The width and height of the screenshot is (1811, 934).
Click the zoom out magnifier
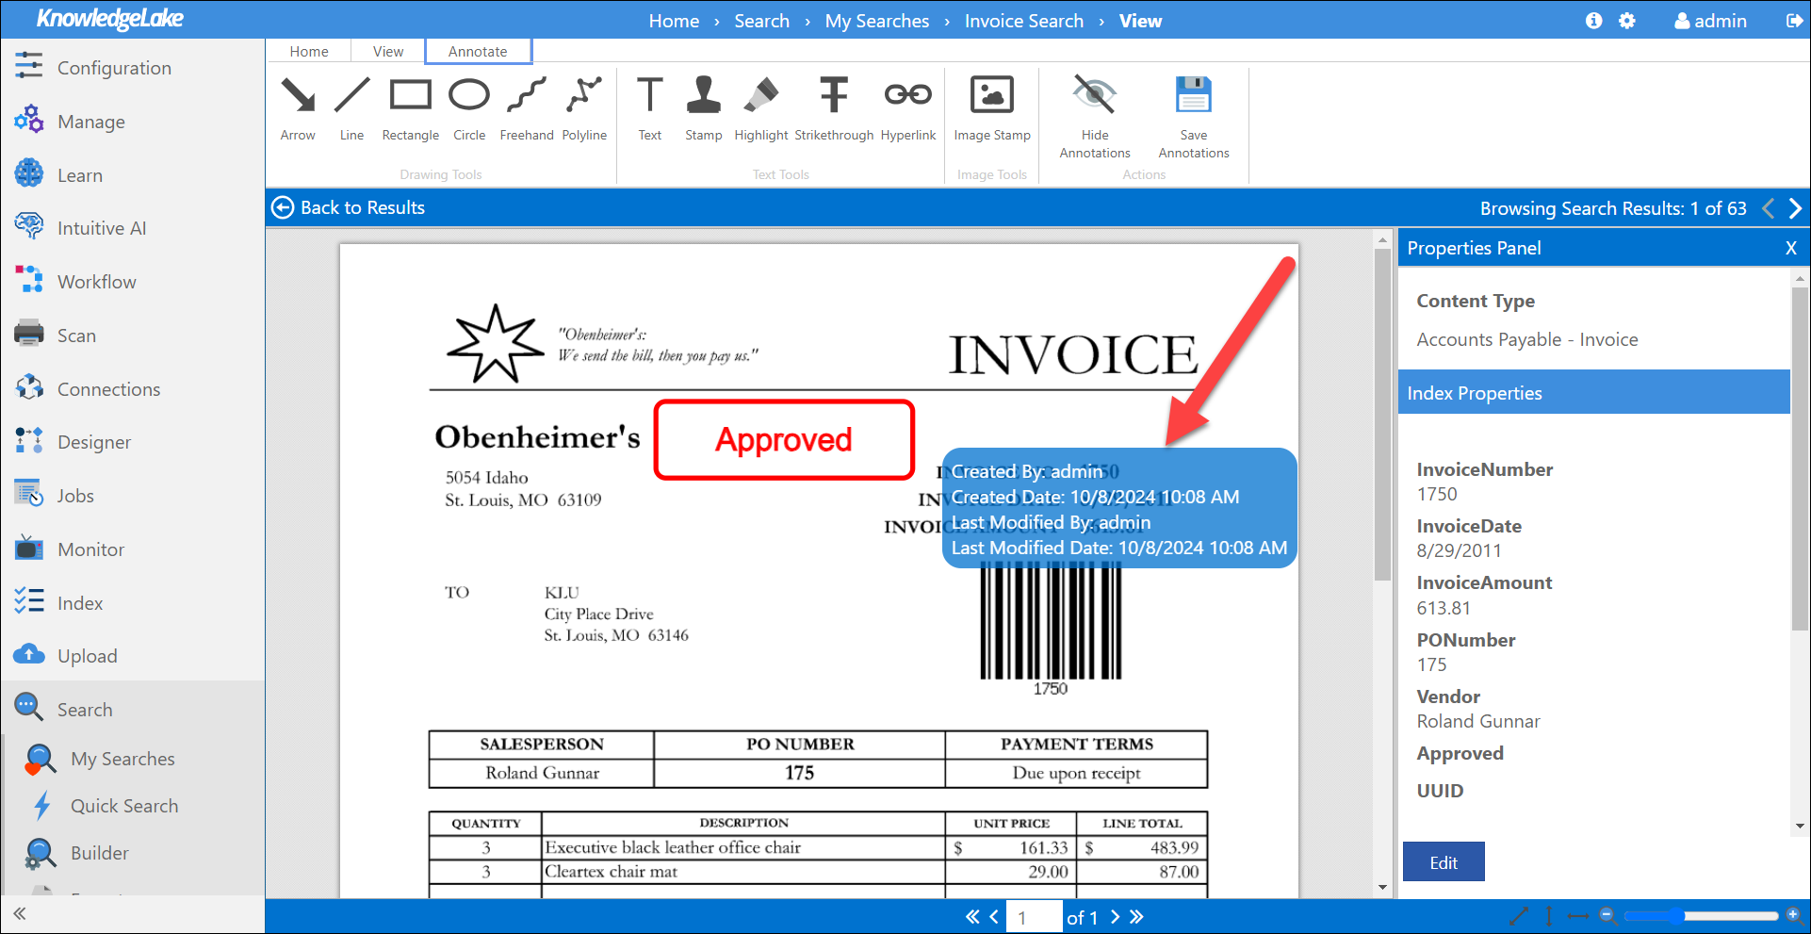(1608, 915)
